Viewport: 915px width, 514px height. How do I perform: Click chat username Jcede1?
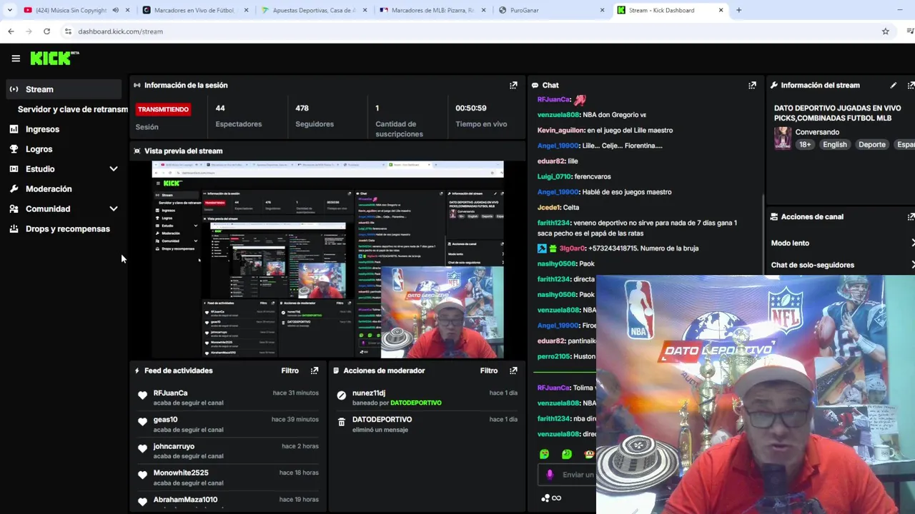(548, 208)
